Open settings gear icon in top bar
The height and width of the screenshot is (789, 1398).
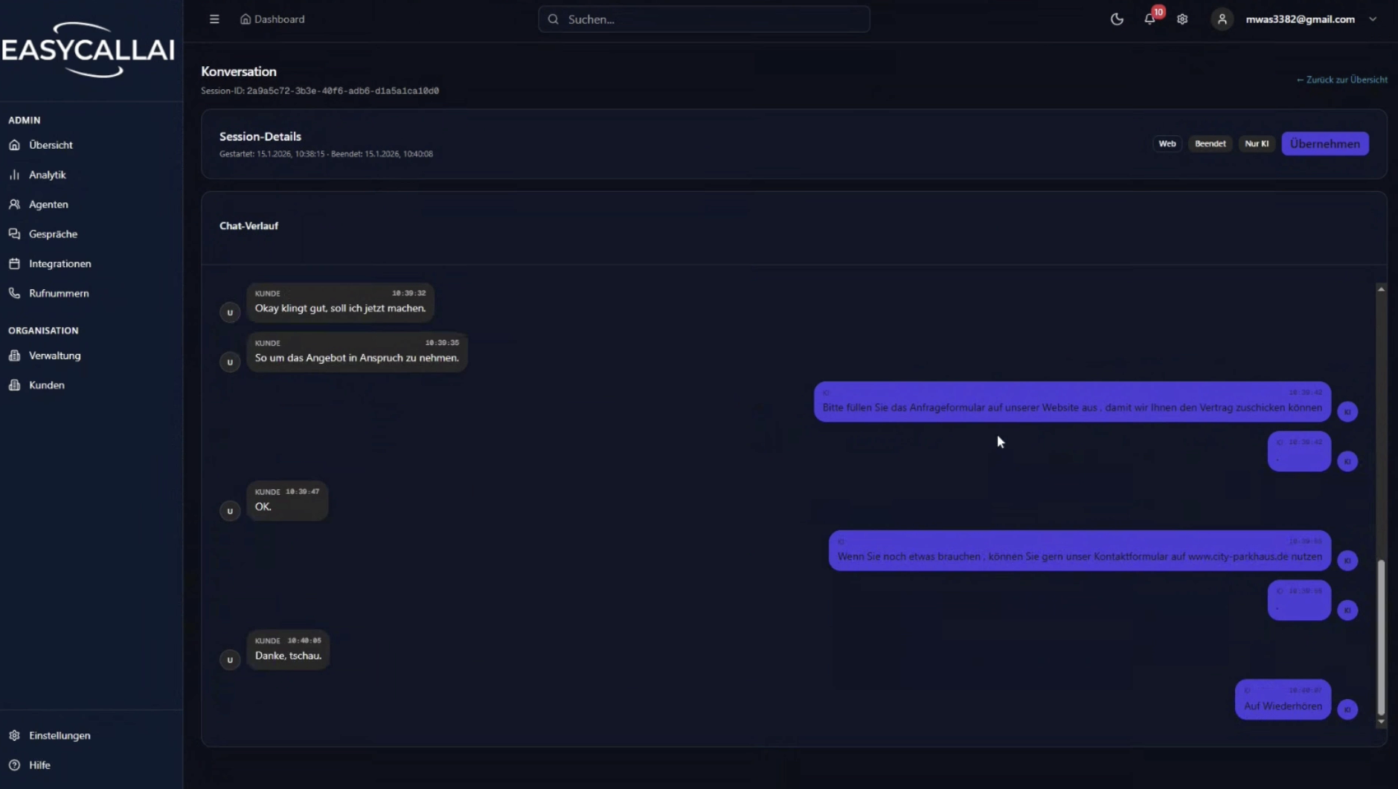point(1182,19)
